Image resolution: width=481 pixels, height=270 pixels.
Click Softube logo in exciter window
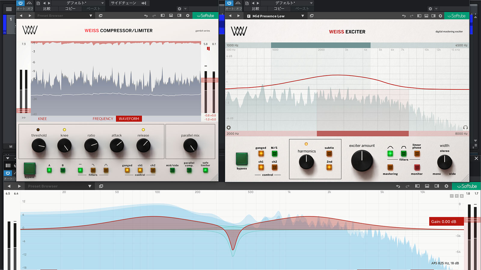tap(456, 16)
